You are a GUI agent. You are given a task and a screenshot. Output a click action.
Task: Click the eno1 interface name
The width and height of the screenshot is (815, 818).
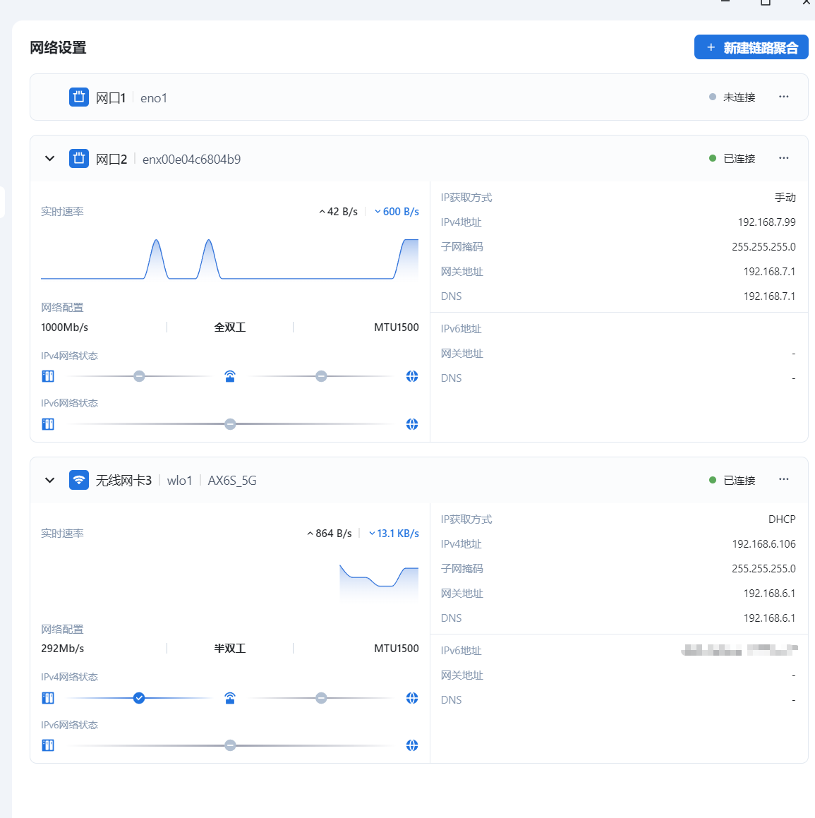click(154, 98)
